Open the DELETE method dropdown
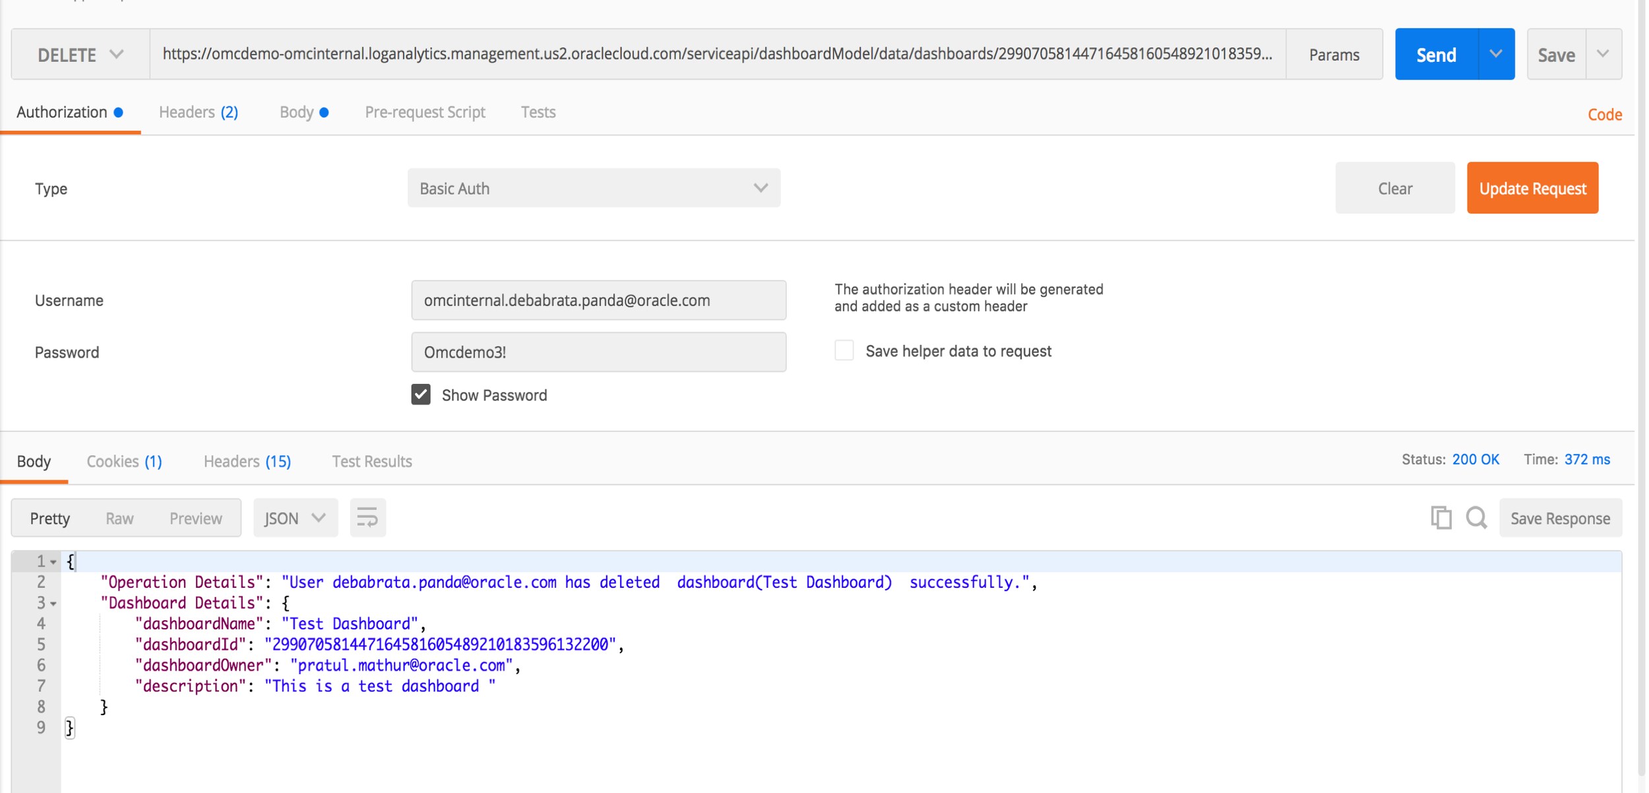This screenshot has width=1649, height=793. [80, 55]
